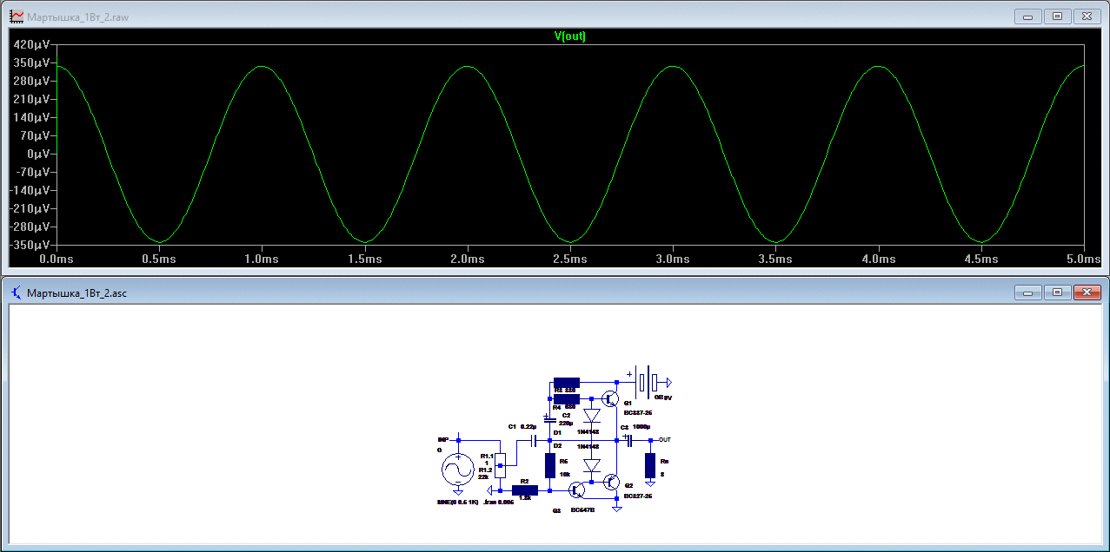The height and width of the screenshot is (552, 1110).
Task: Select the R1 potentiometer symbol
Action: tap(499, 466)
